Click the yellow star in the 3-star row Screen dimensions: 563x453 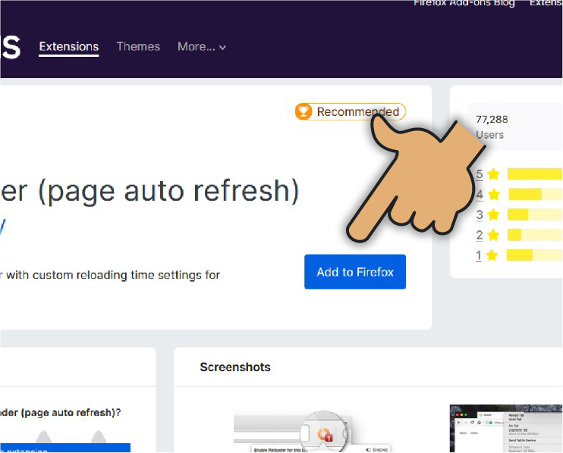(493, 215)
